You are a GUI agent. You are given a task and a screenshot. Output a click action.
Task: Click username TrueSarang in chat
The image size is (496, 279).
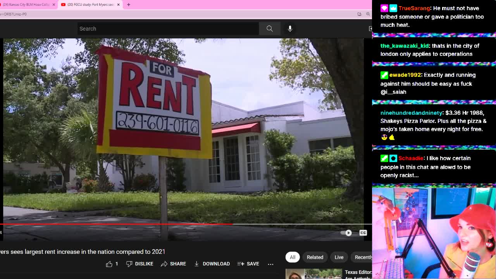(x=414, y=8)
